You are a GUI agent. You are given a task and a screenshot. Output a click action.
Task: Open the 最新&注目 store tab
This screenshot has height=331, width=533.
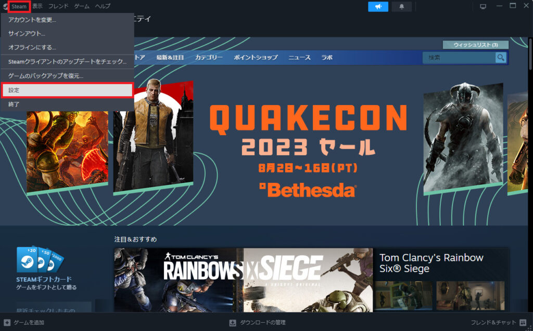coord(170,57)
